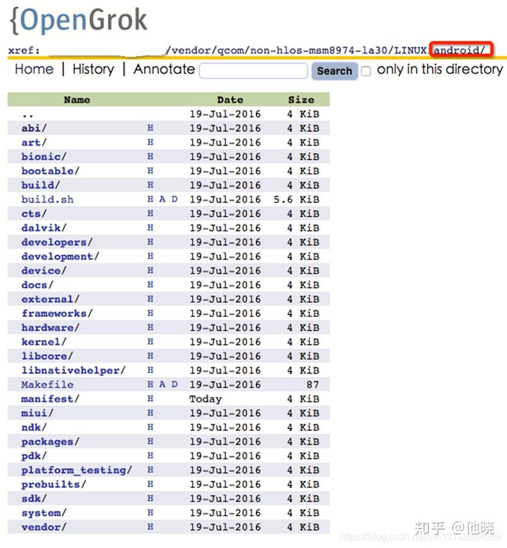Download build.sh via its D link
Image resolution: width=507 pixels, height=548 pixels.
click(x=173, y=199)
